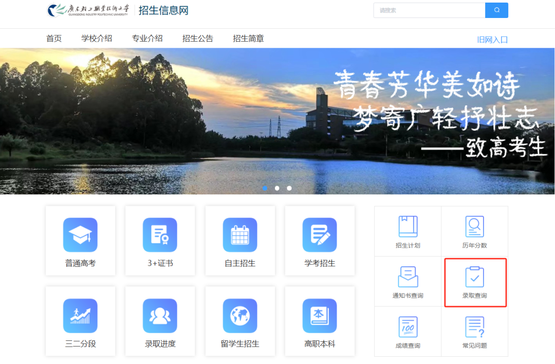
Task: Click the 三二分段 label text
Action: (80, 343)
